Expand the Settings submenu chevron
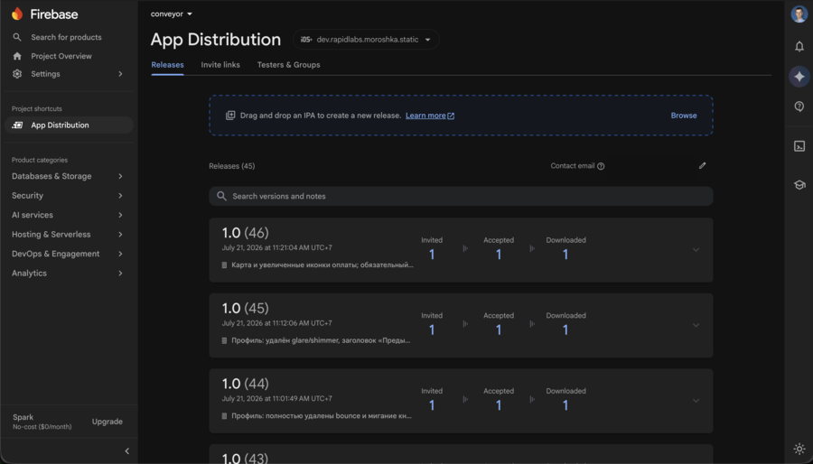 point(120,74)
